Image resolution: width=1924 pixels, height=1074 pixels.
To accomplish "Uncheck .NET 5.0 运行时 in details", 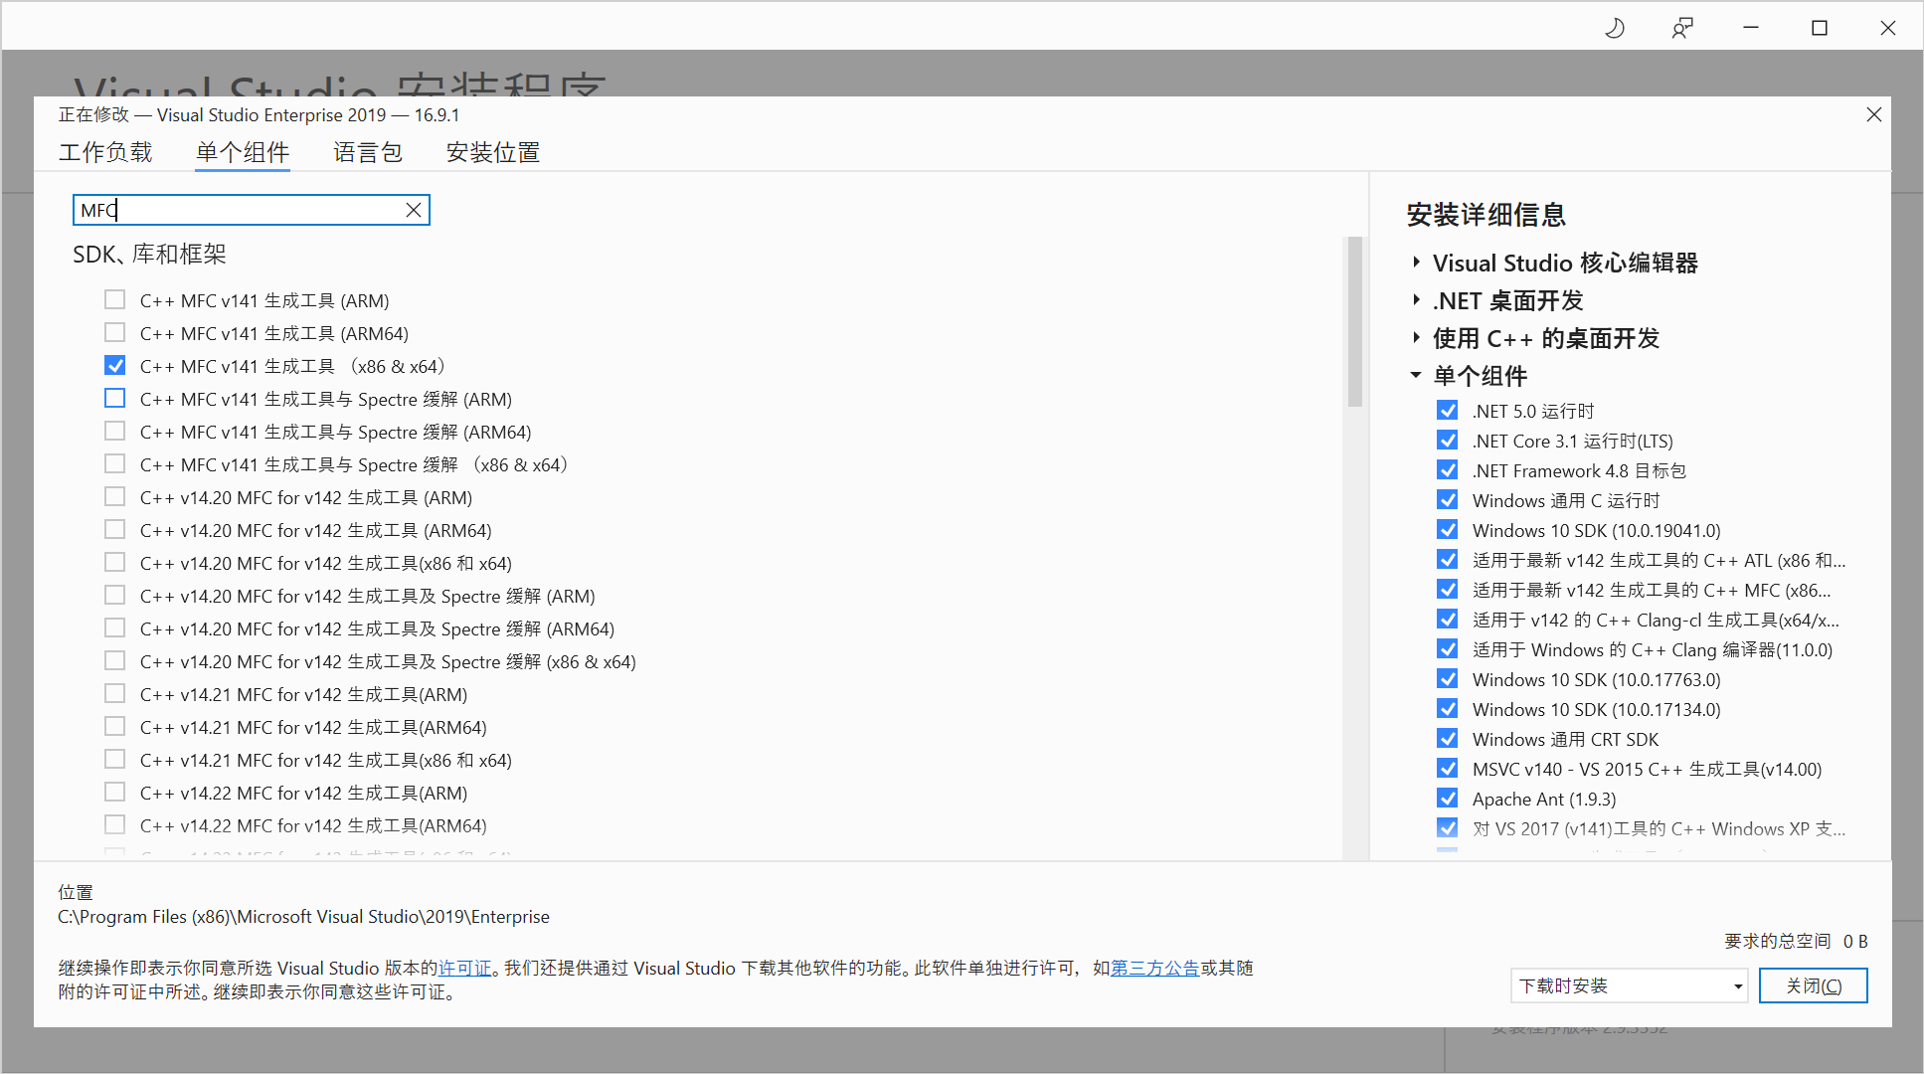I will tap(1448, 411).
